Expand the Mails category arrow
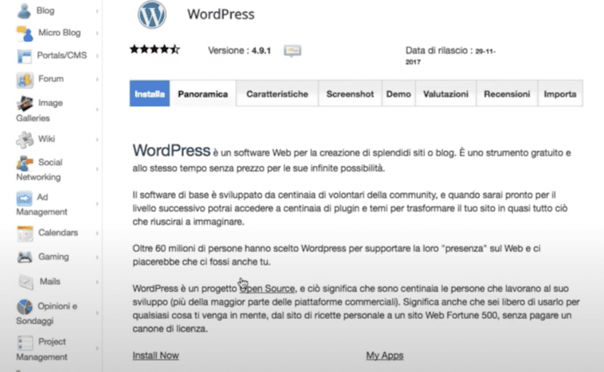The width and height of the screenshot is (604, 372). (97, 282)
